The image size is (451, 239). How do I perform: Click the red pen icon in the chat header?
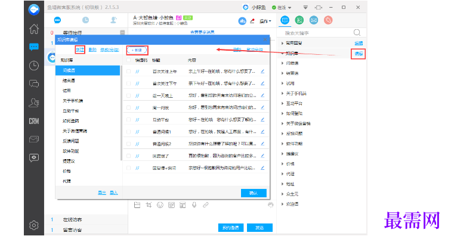click(252, 21)
